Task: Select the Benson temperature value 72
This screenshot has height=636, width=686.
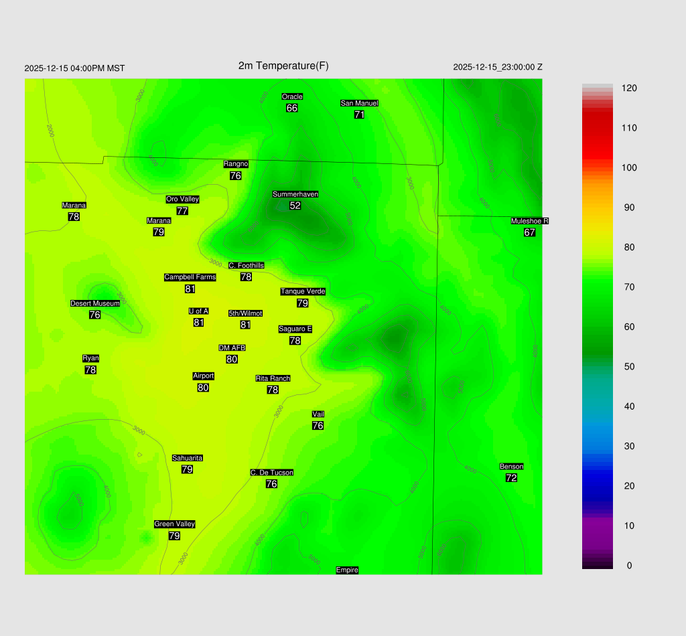Action: point(511,478)
